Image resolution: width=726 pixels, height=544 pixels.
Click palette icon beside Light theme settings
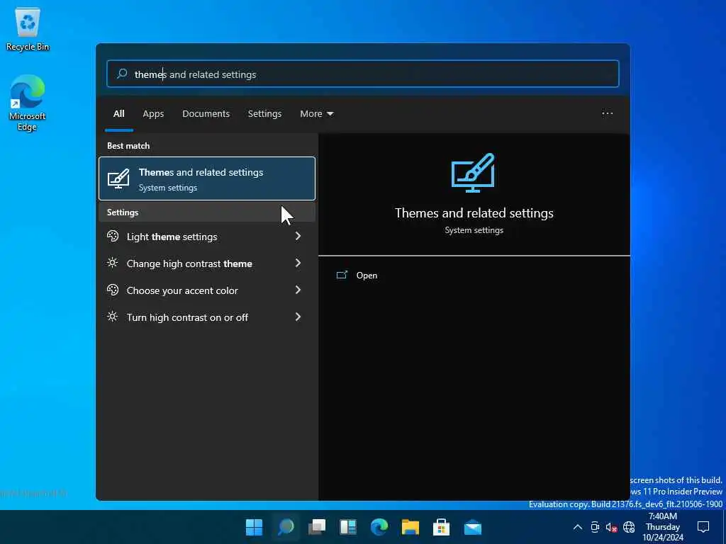[x=113, y=236]
